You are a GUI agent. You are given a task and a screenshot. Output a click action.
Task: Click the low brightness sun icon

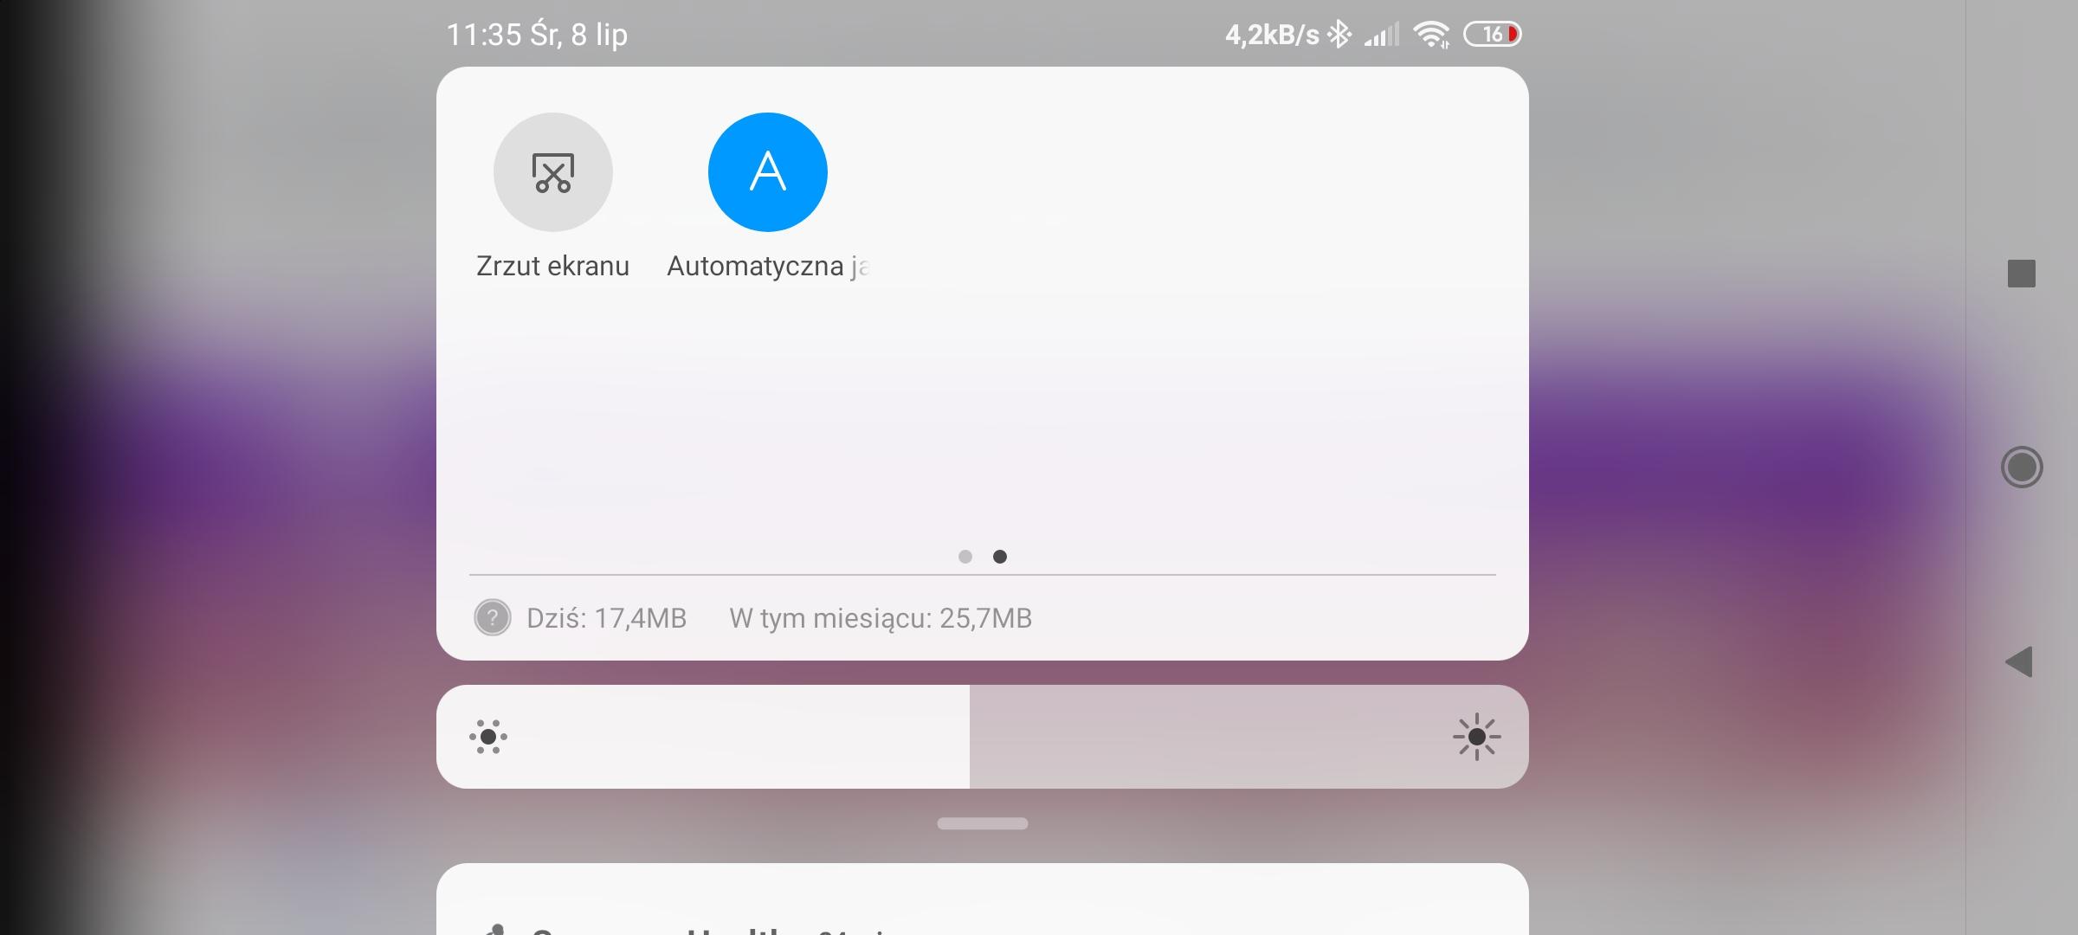click(x=488, y=737)
